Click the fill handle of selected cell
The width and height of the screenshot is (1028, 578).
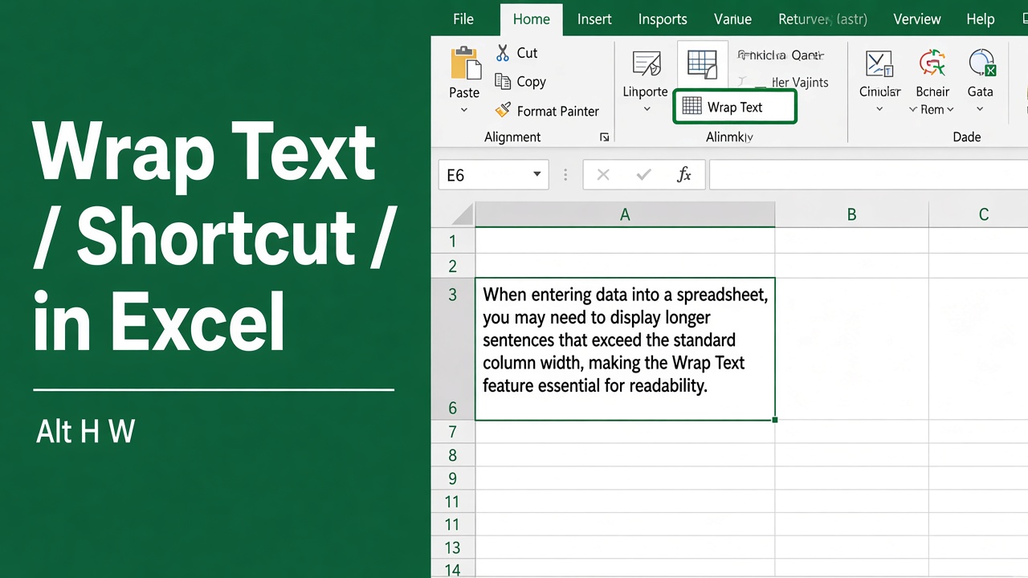[775, 420]
